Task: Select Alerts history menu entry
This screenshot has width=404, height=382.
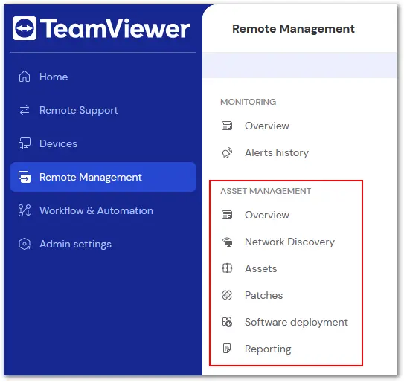Action: (x=277, y=152)
